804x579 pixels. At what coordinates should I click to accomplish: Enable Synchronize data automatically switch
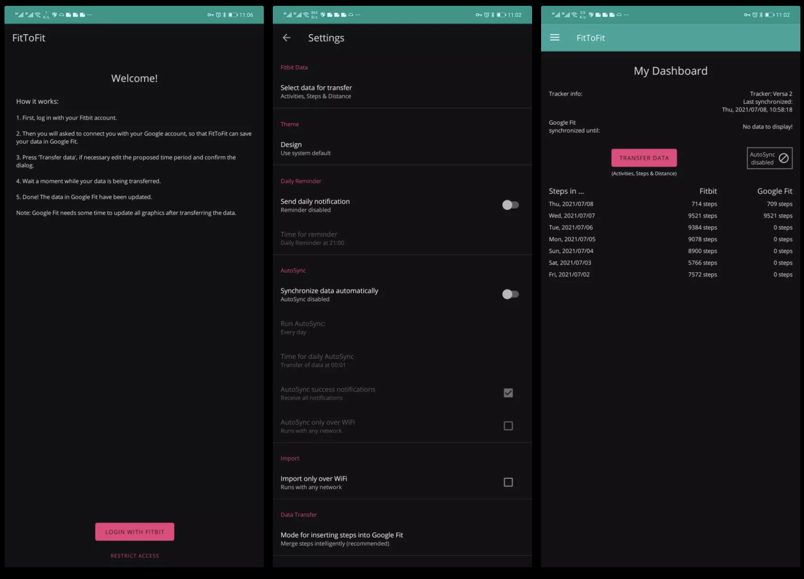[510, 294]
